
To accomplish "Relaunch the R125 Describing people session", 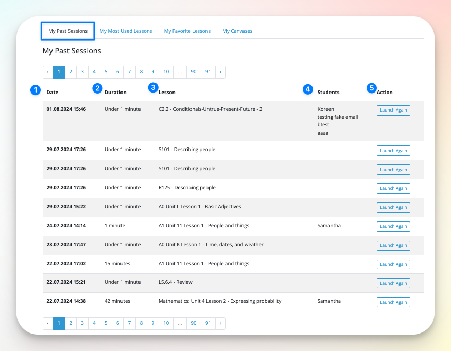I will point(393,189).
